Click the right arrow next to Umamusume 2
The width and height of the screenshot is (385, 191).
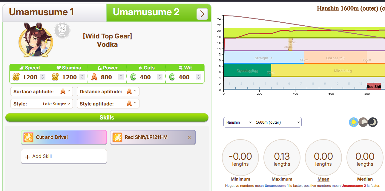click(x=202, y=14)
